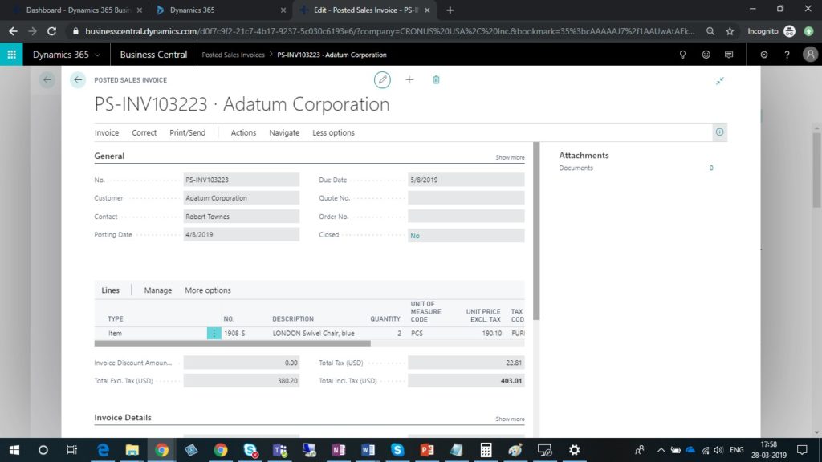Open OneNote from the taskbar
Viewport: 822px width, 462px height.
tap(339, 450)
